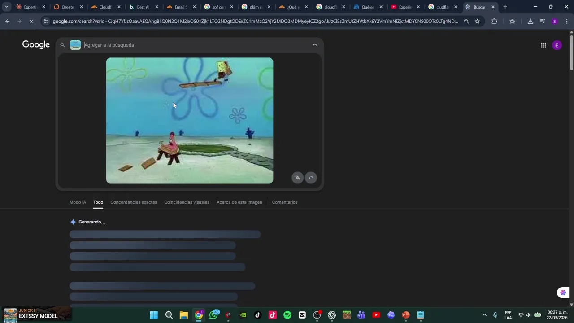
Task: Open WhatsApp from the taskbar
Action: point(214,315)
